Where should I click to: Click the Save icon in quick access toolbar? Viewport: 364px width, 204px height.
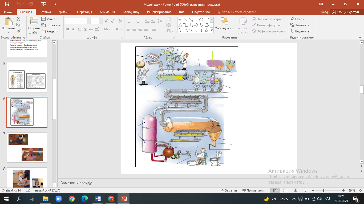[x=7, y=4]
